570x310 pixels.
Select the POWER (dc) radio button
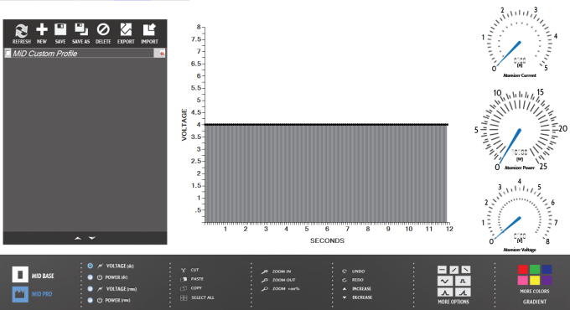91,277
